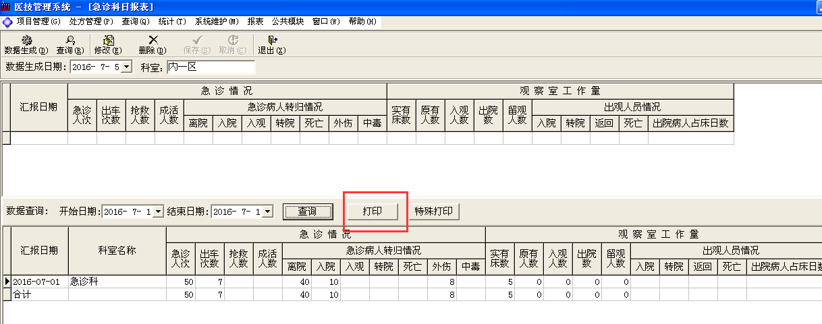Open the 处方管理(P) menu

click(x=91, y=22)
